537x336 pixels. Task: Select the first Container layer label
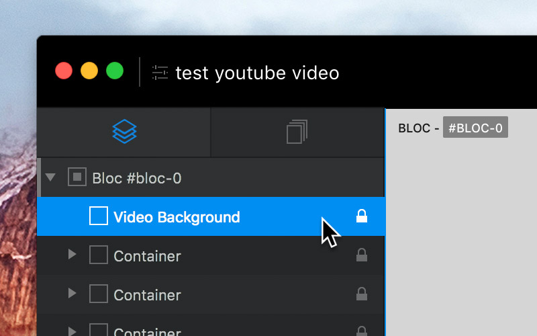tap(147, 257)
